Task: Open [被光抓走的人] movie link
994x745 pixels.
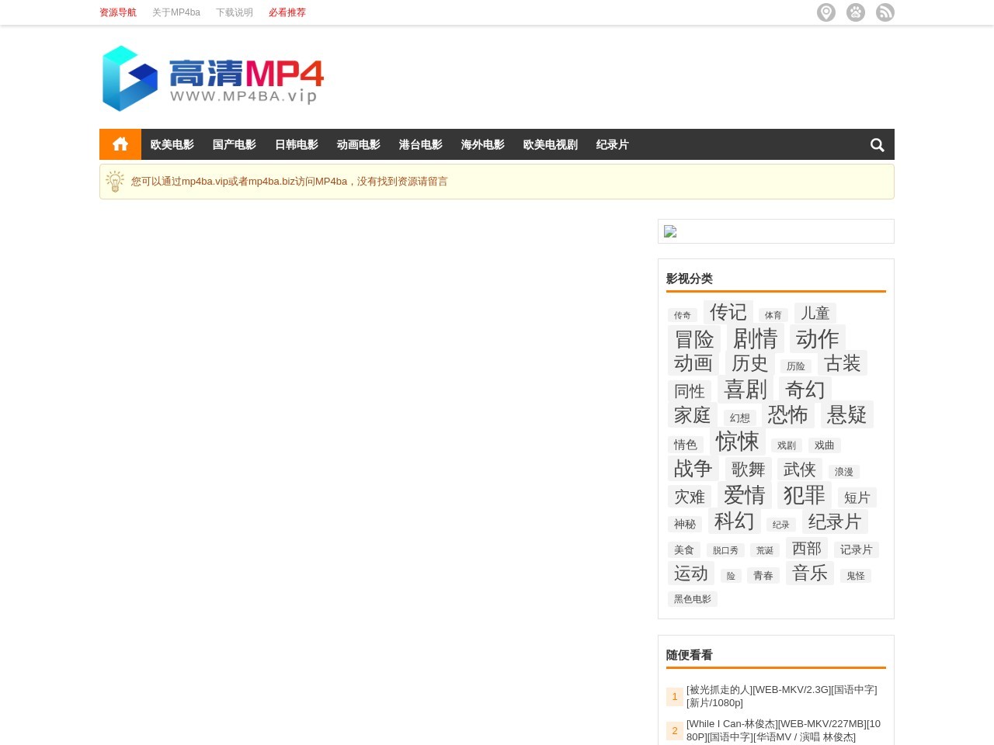Action: pos(782,696)
